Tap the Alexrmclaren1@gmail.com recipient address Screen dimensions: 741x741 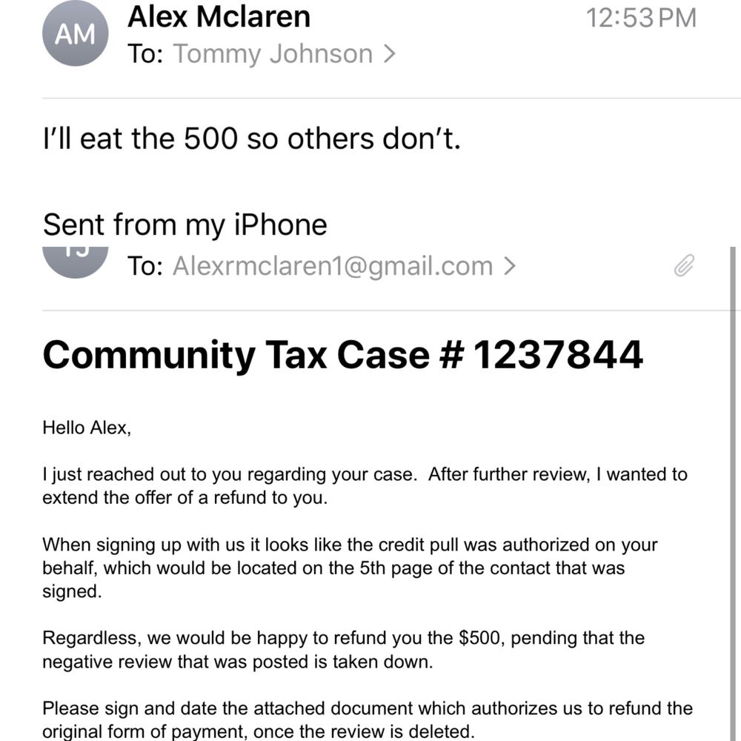pos(333,266)
